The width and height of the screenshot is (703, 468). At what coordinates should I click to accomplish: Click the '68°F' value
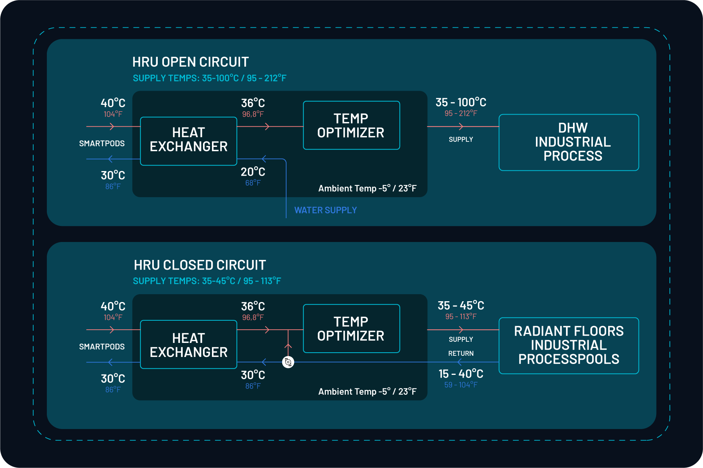pos(253,183)
